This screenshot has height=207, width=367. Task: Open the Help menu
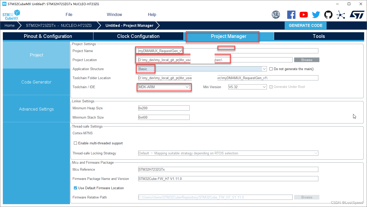(152, 14)
